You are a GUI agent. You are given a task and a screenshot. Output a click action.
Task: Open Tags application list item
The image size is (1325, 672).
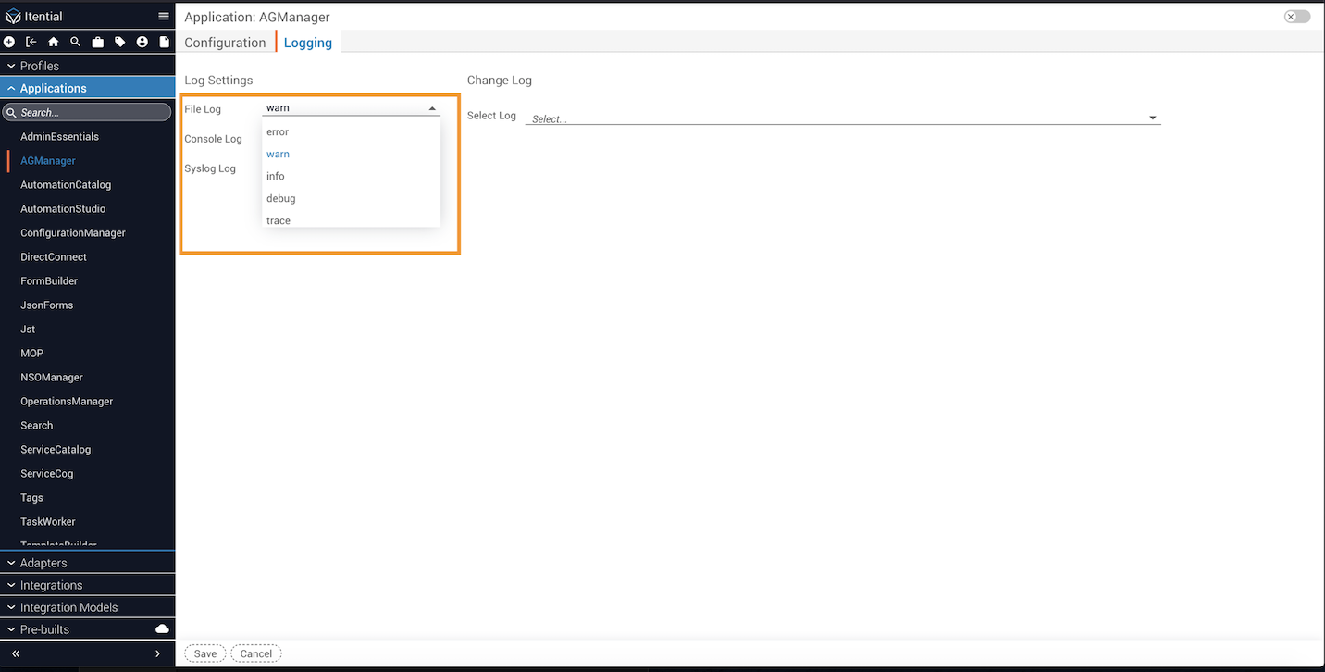tap(31, 497)
